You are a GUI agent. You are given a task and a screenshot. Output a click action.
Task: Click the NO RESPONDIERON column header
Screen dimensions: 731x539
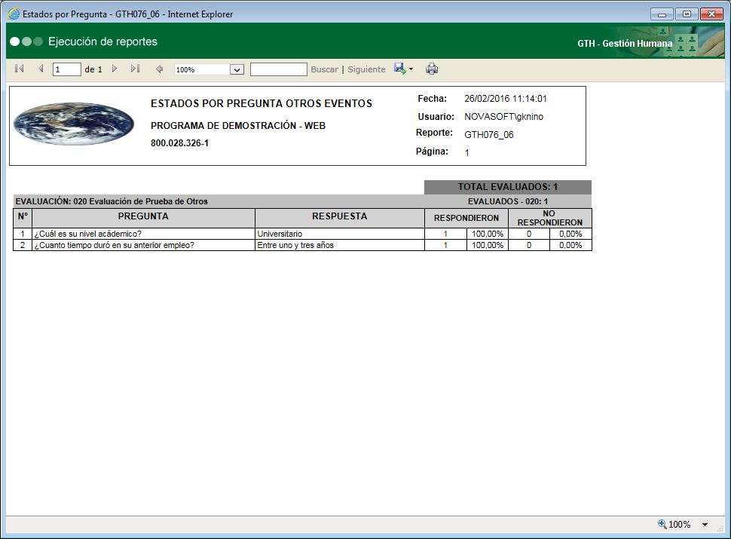(x=549, y=218)
